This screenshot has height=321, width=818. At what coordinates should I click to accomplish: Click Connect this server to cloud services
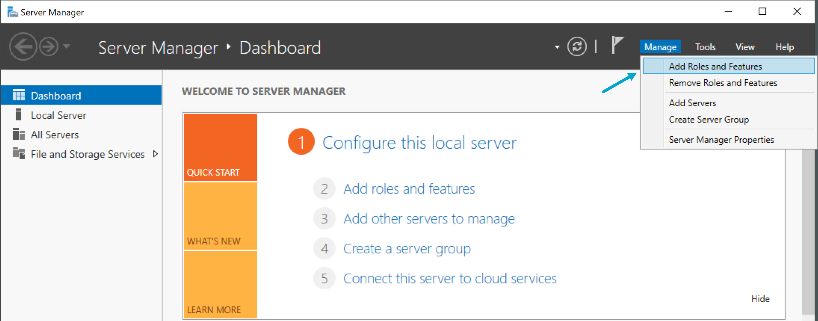450,279
